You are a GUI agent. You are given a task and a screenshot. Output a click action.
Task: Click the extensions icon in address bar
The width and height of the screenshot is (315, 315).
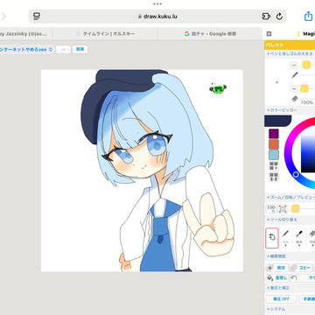click(266, 17)
